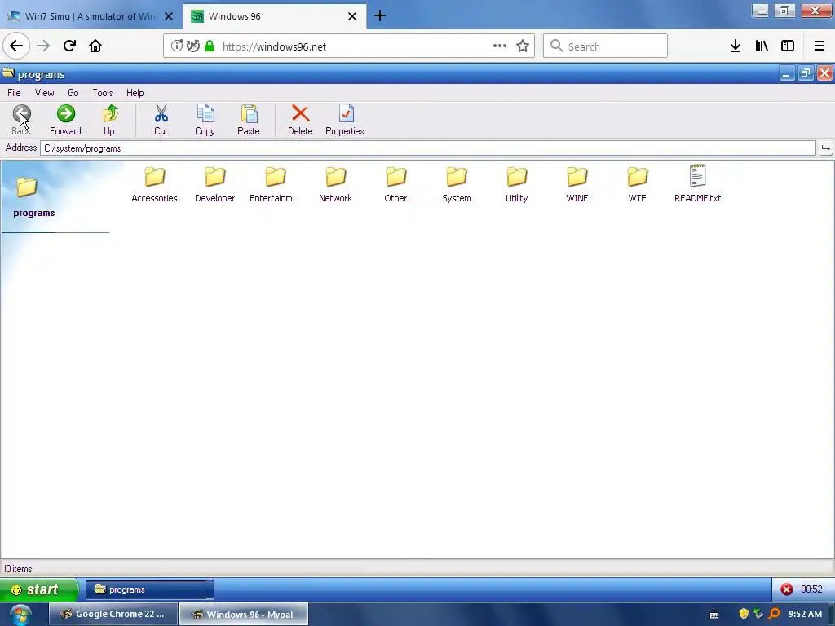Open the page actions ellipsis menu
Image resolution: width=835 pixels, height=626 pixels.
pos(500,46)
